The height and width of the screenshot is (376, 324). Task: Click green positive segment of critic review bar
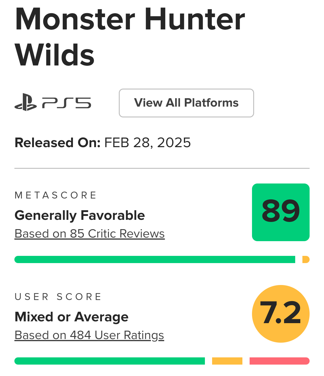point(154,259)
